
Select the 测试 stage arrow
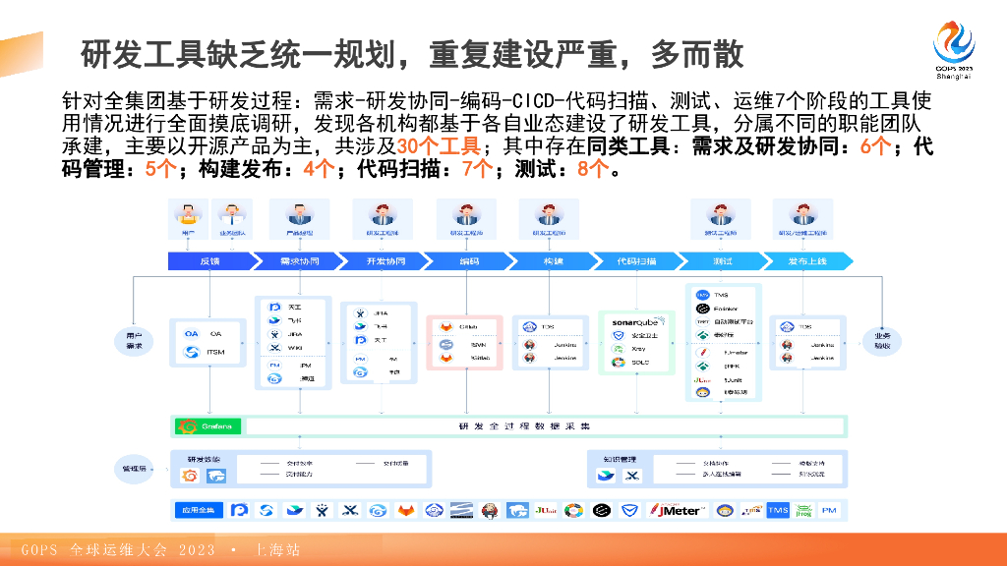723,261
